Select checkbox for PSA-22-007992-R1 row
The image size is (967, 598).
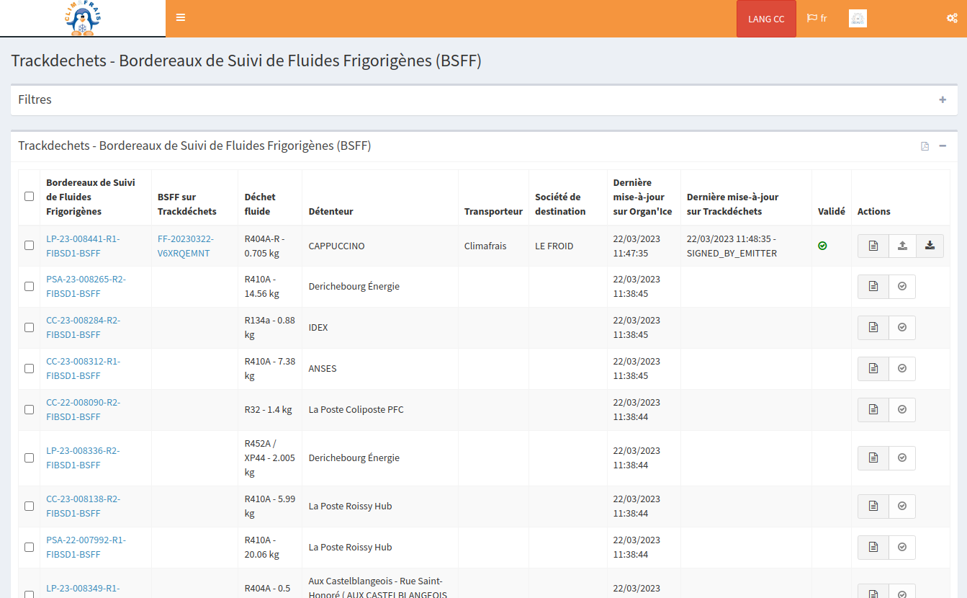(x=29, y=547)
